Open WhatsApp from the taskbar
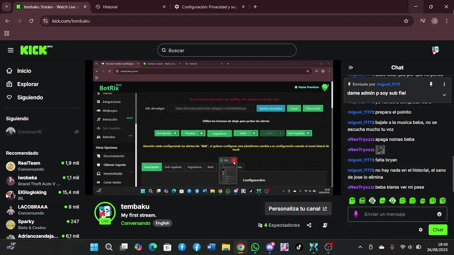The image size is (454, 255). pyautogui.click(x=255, y=247)
